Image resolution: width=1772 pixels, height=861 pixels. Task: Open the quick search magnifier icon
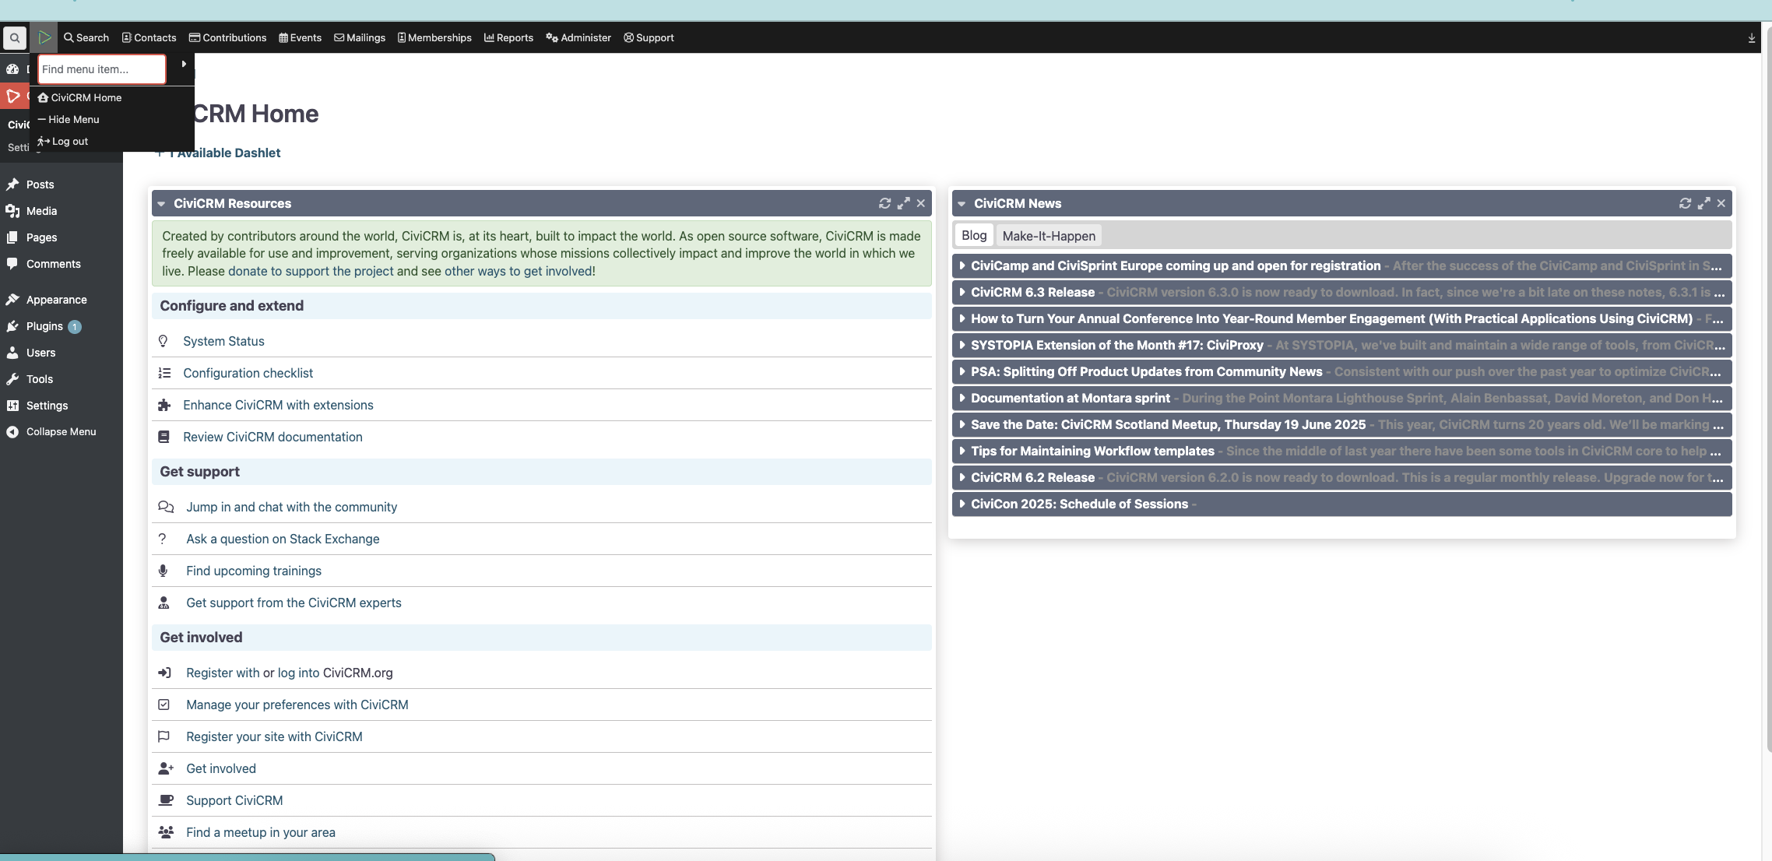pos(15,37)
